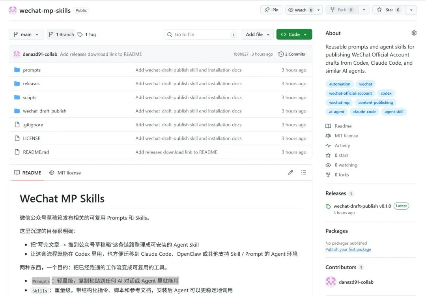Select the agent-skill topic tag

pyautogui.click(x=394, y=112)
